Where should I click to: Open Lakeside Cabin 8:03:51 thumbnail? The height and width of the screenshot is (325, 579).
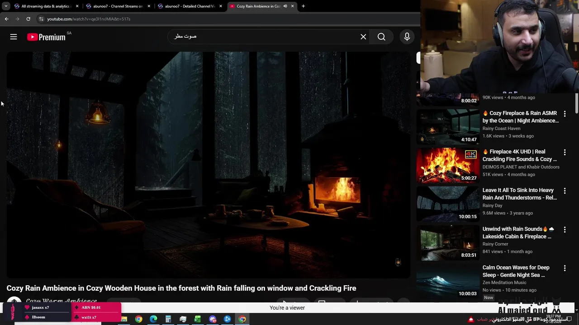pyautogui.click(x=448, y=242)
